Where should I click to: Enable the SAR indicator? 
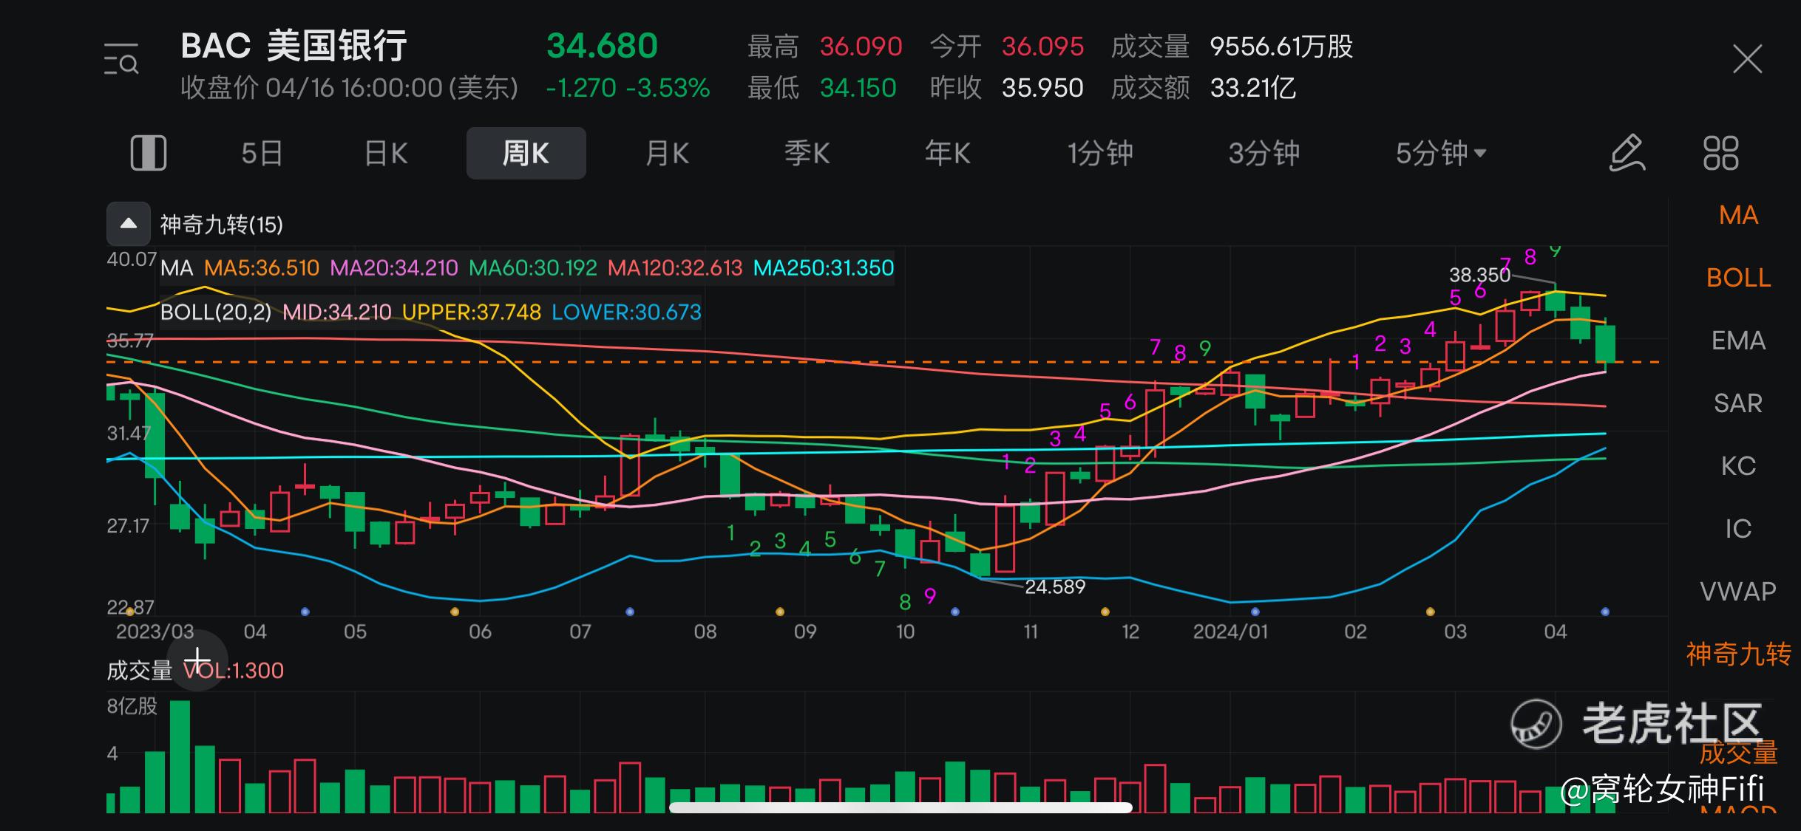(1738, 403)
